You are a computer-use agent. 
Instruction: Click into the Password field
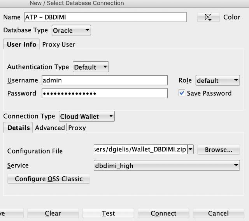105,93
